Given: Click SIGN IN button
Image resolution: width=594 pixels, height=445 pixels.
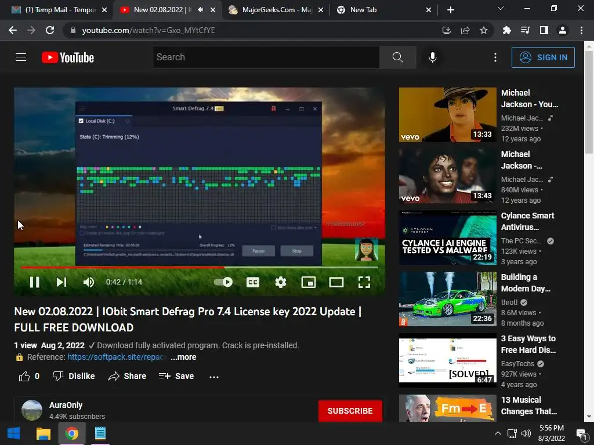Looking at the screenshot, I should (543, 57).
